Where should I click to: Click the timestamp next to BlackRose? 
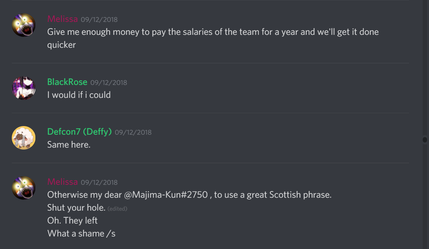tap(109, 83)
